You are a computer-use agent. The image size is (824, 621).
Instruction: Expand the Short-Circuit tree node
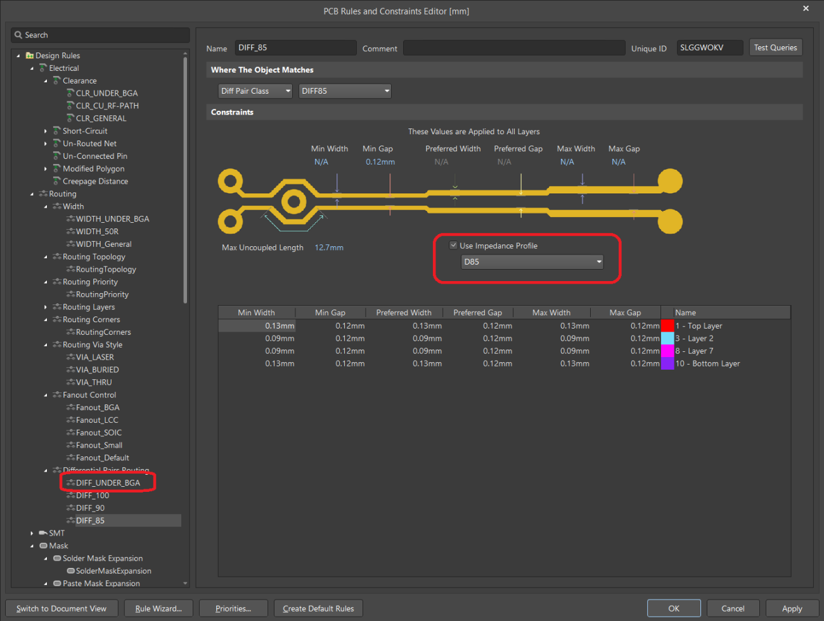pos(46,131)
